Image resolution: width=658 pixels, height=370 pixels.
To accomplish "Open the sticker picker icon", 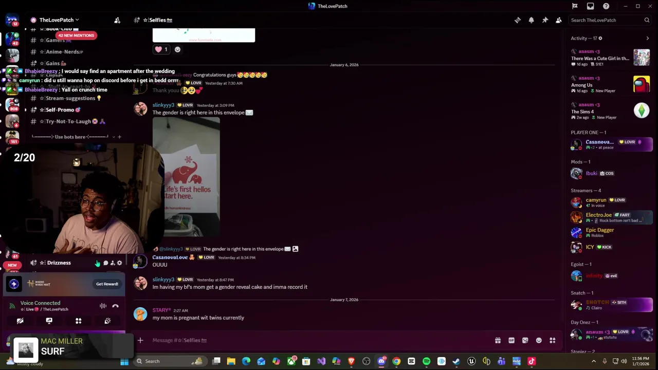I will [525, 340].
